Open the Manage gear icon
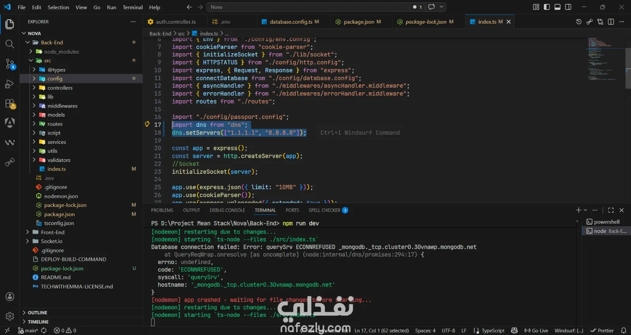The width and height of the screenshot is (631, 335). 10,316
